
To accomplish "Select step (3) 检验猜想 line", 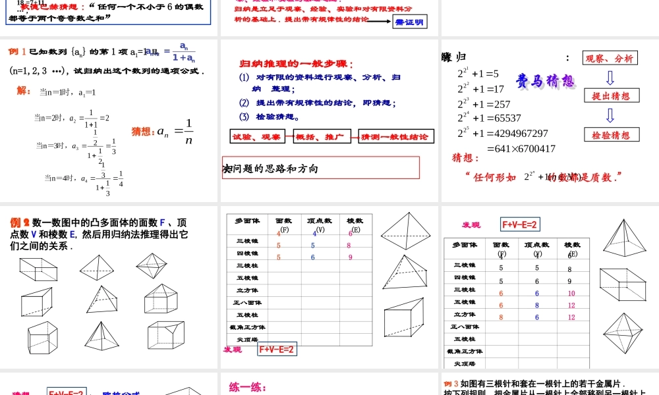I will [270, 117].
